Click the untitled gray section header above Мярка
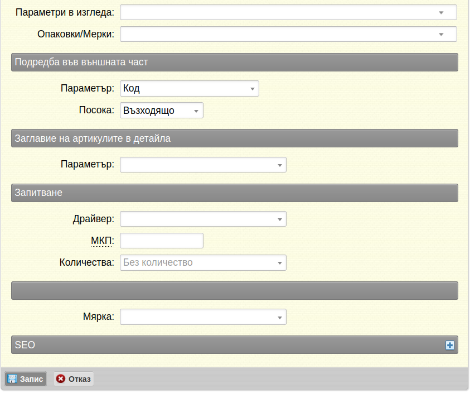Image resolution: width=470 pixels, height=393 pixels. (x=235, y=290)
